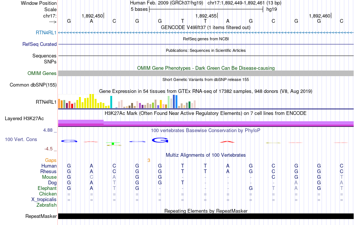354x225 pixels.
Task: Click the orange 3 in Gaps row
Action: (x=149, y=160)
